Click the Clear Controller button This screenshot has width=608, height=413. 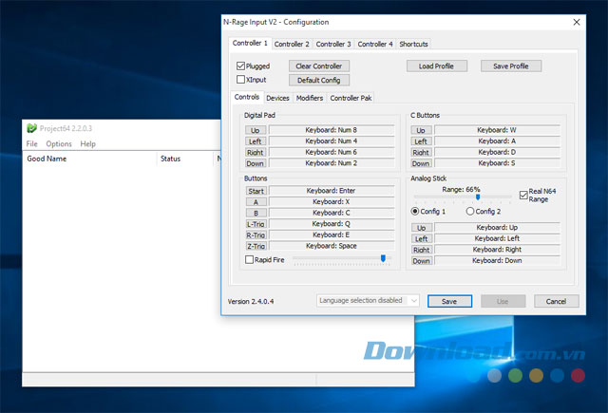(319, 66)
